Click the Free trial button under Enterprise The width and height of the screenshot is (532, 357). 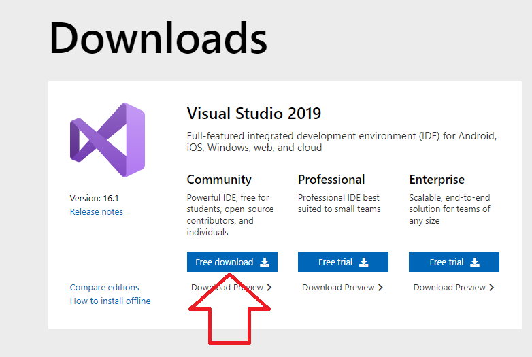point(454,262)
